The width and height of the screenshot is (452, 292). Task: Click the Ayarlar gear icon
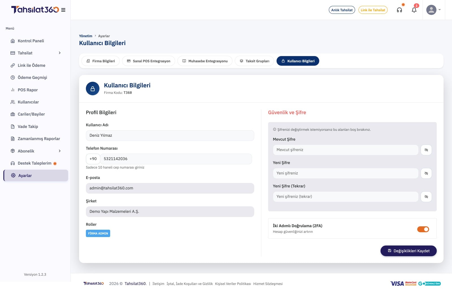tap(13, 176)
